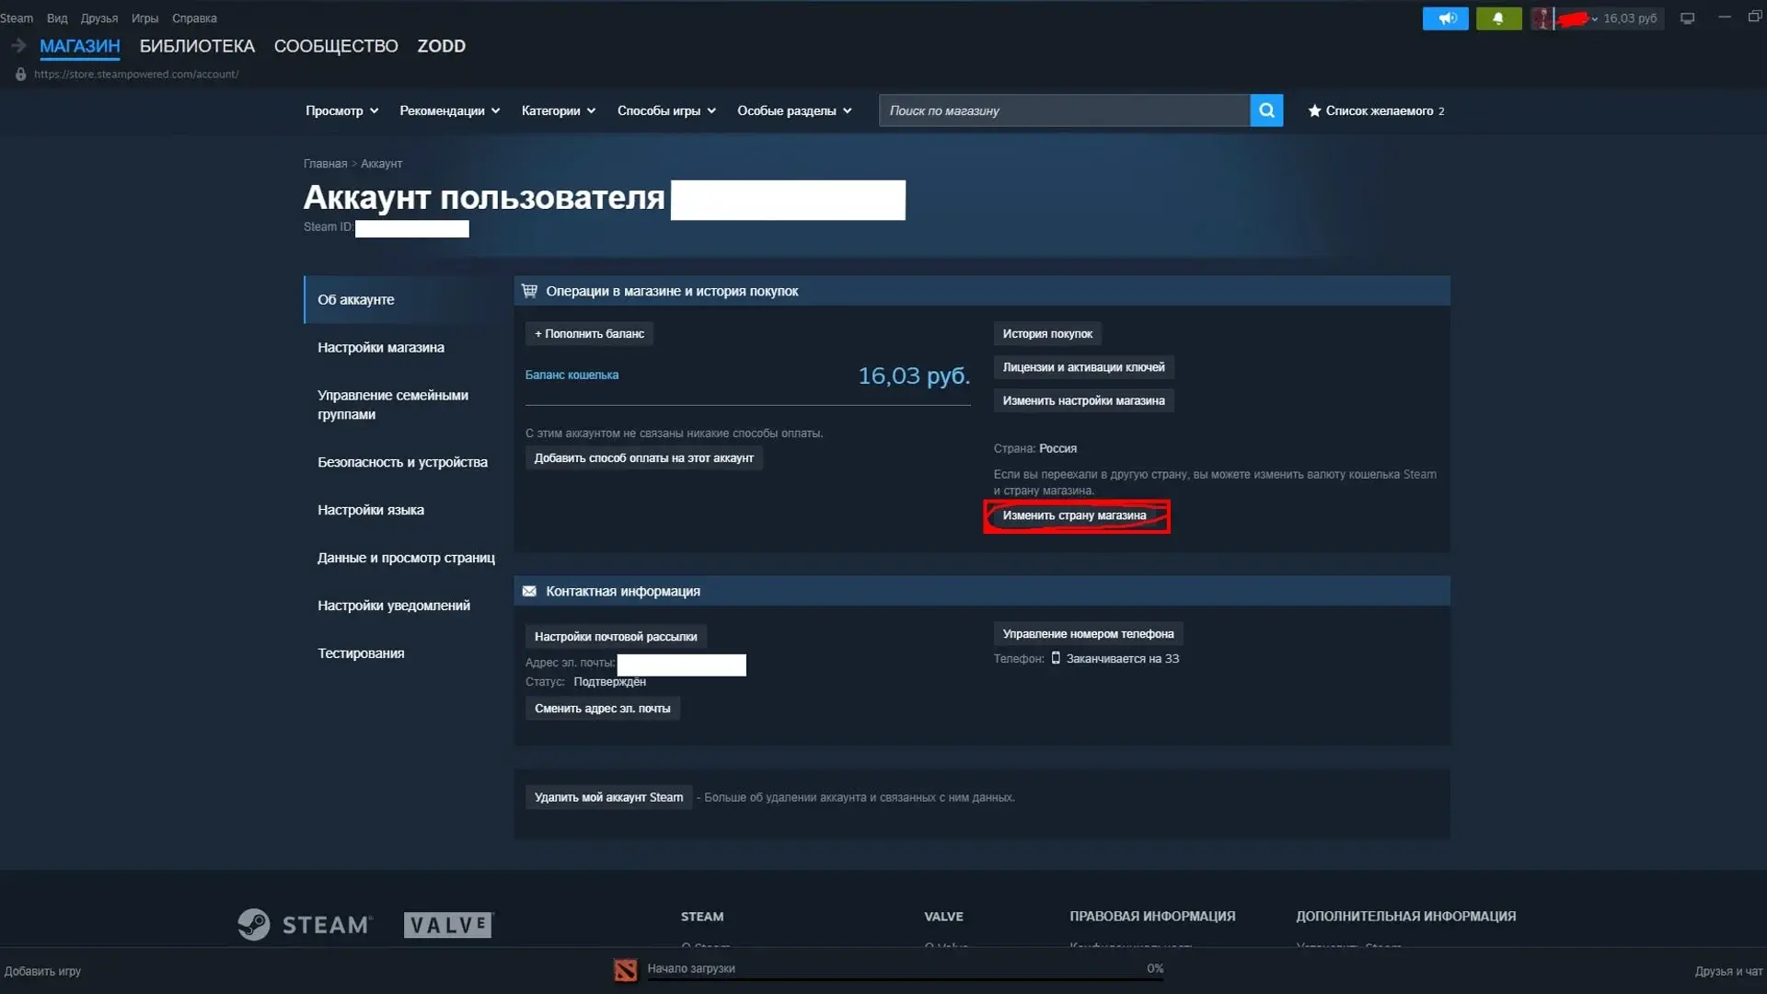Open the Друзья menu
Image resolution: width=1767 pixels, height=994 pixels.
[x=99, y=18]
